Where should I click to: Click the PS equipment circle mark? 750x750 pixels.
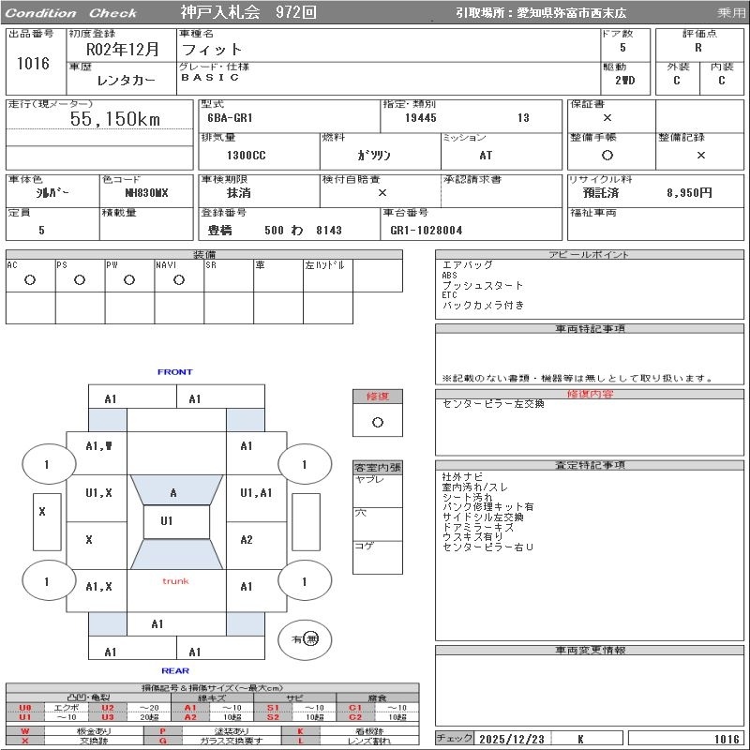pos(80,279)
